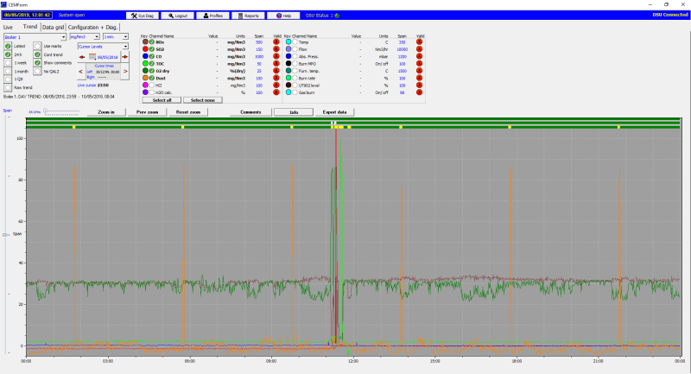Click the Reset zoom button

point(188,112)
